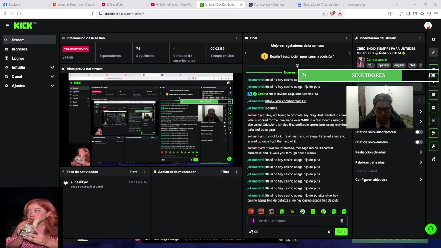Screen dimensions: 441x248
Task: Open the chat bubble icon in right rail
Action: 433,107
